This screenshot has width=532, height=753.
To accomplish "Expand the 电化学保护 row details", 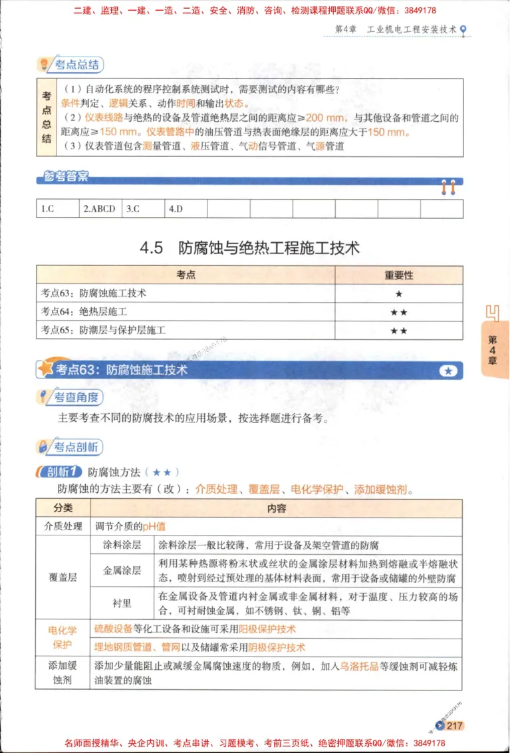I will pyautogui.click(x=63, y=637).
